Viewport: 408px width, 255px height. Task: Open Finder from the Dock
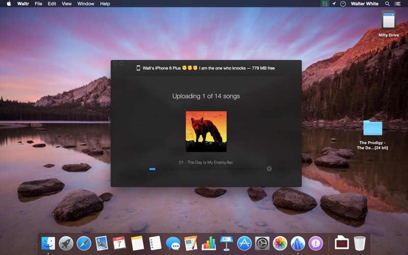coord(48,244)
